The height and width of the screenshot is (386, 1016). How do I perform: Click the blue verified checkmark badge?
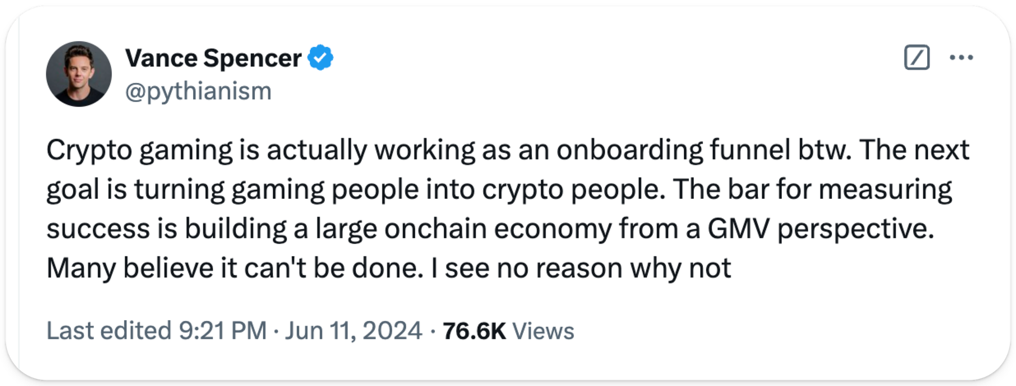(x=321, y=58)
